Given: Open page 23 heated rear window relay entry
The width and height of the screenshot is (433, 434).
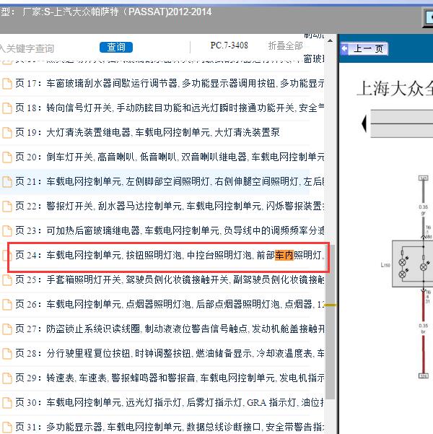Looking at the screenshot, I should point(170,230).
